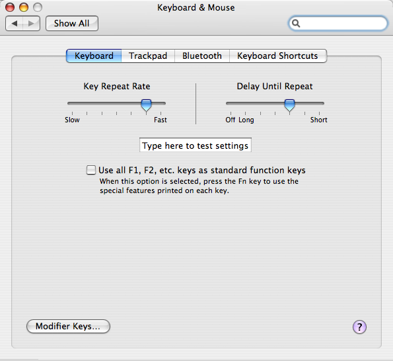Switch to Keyboard Shortcuts tab
Image resolution: width=393 pixels, height=361 pixels.
point(277,56)
